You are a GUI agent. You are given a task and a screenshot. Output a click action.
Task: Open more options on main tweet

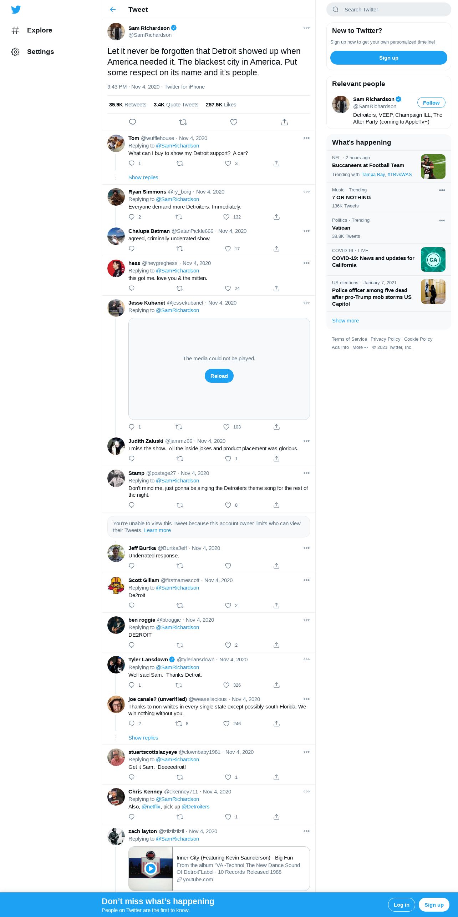tap(306, 28)
